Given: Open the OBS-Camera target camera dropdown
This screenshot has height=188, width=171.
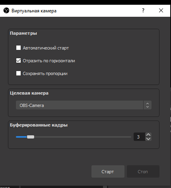Looking at the screenshot, I should [x=84, y=105].
